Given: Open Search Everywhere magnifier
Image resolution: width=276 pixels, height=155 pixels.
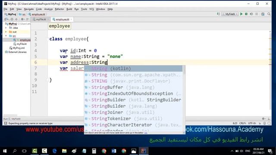Looking at the screenshot, I should pos(269,14).
